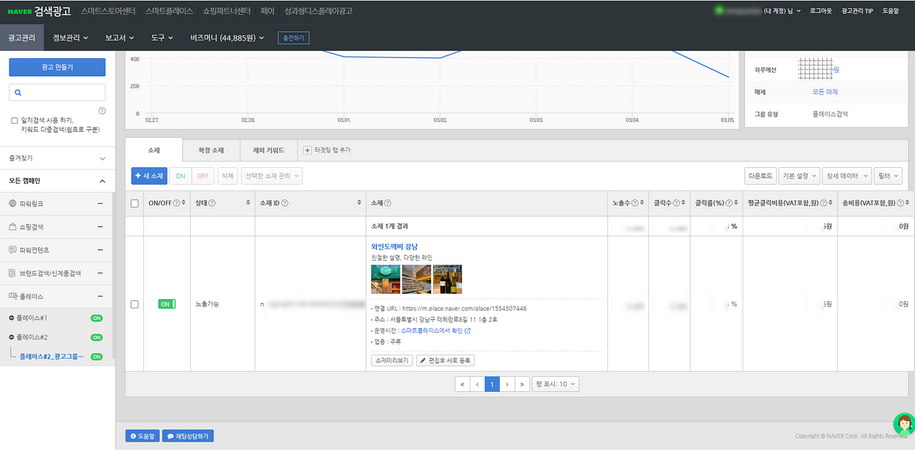Viewport: 915px width, 450px height.
Task: Collapse the 파워링크 campaign group
Action: (x=100, y=204)
